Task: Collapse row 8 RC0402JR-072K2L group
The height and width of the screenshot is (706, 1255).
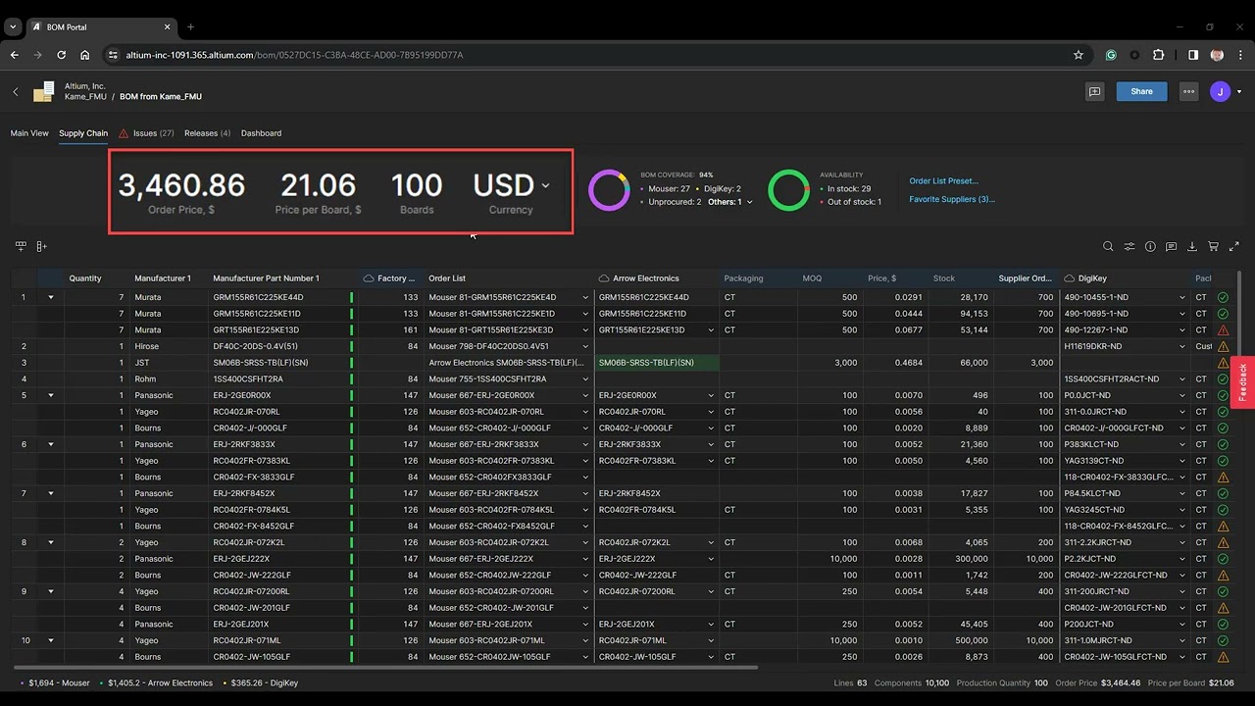Action: click(x=51, y=542)
